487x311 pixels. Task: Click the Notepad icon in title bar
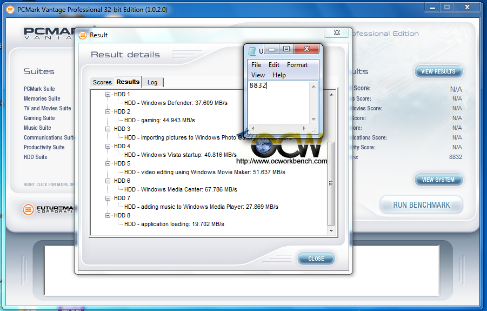(x=252, y=51)
